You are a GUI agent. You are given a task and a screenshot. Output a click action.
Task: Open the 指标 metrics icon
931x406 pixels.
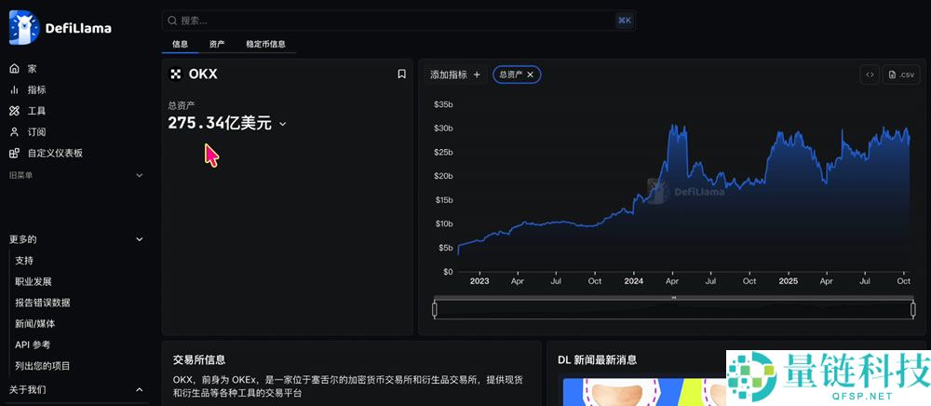pyautogui.click(x=14, y=89)
